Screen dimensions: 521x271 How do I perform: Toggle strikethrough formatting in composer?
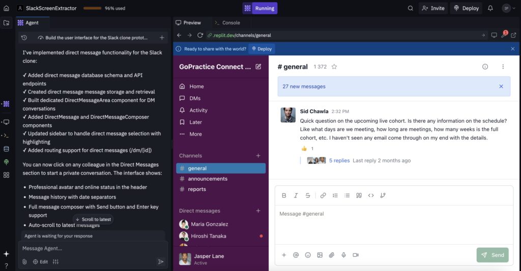tap(308, 195)
